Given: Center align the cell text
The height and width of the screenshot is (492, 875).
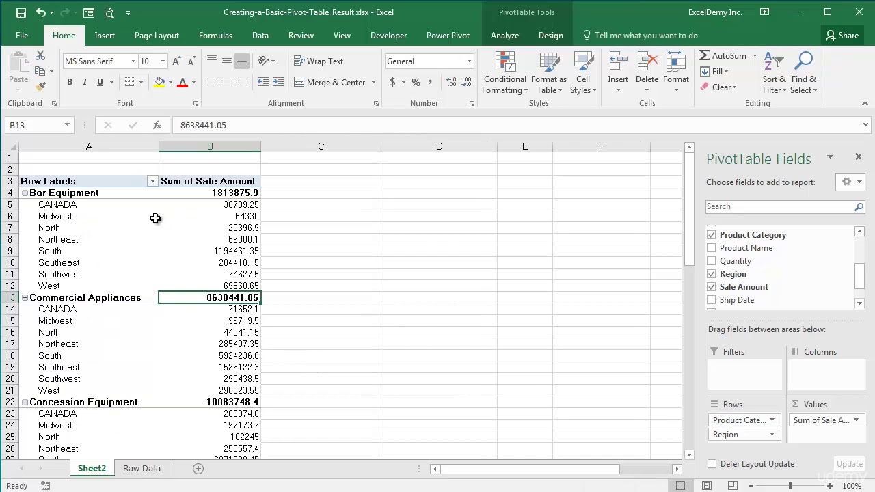Looking at the screenshot, I should coord(227,82).
